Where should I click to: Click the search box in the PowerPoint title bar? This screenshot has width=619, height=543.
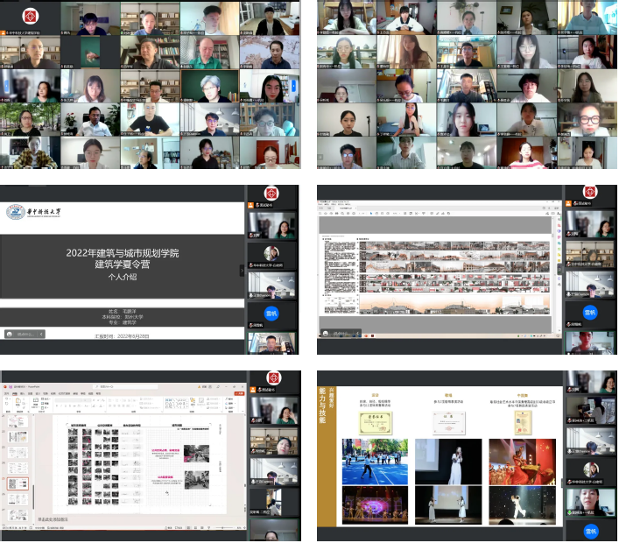point(123,384)
